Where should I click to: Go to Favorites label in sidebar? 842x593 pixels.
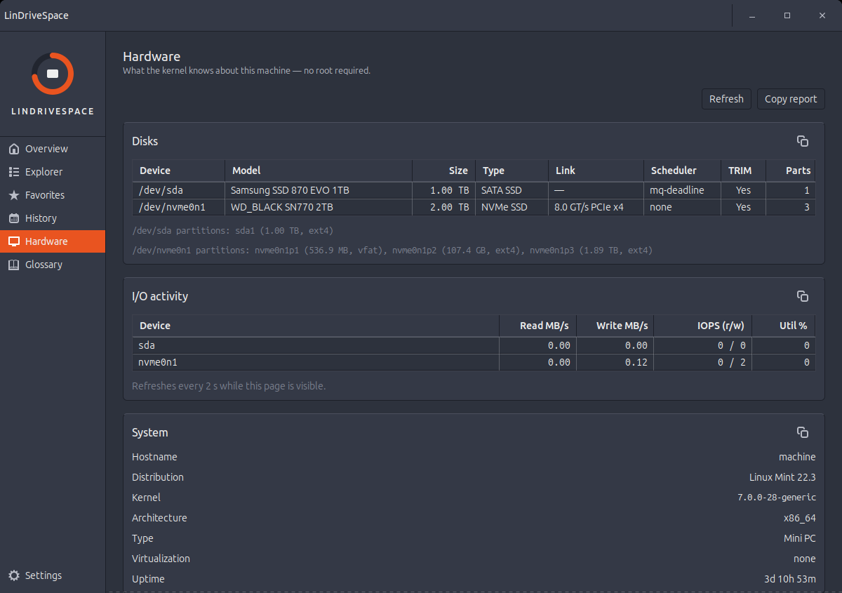tap(45, 195)
